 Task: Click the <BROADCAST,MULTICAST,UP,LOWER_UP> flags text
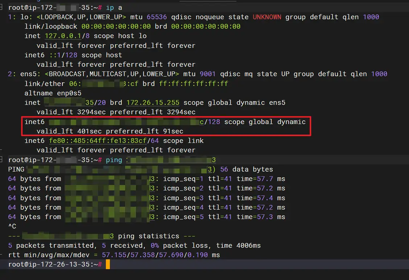coord(112,74)
